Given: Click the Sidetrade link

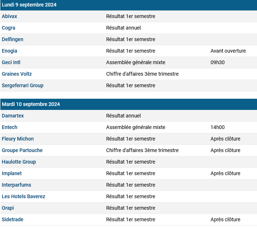Looking at the screenshot, I should (x=13, y=219).
